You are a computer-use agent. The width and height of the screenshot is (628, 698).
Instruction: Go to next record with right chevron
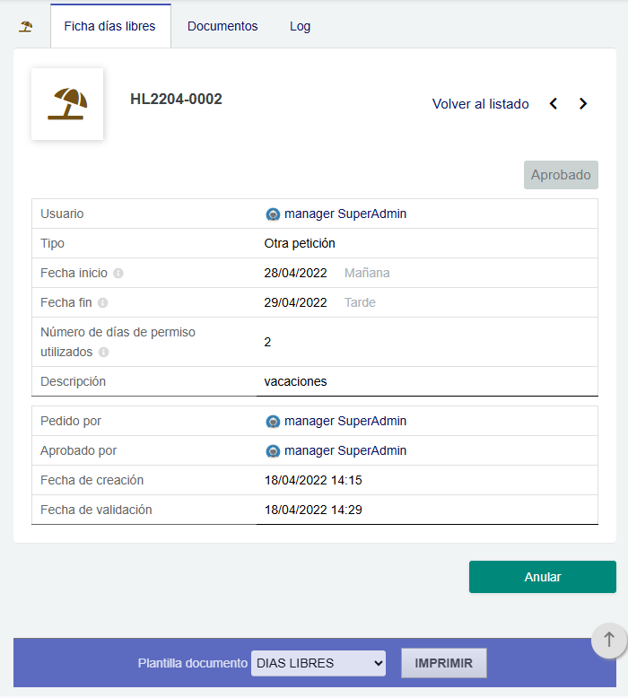coord(582,104)
